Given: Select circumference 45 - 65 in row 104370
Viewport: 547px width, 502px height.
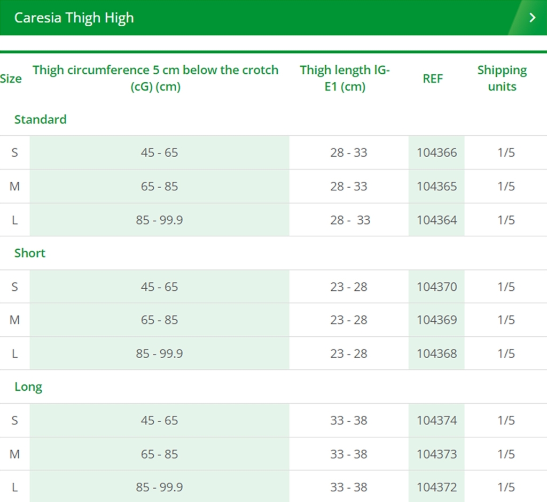Looking at the screenshot, I should (159, 287).
